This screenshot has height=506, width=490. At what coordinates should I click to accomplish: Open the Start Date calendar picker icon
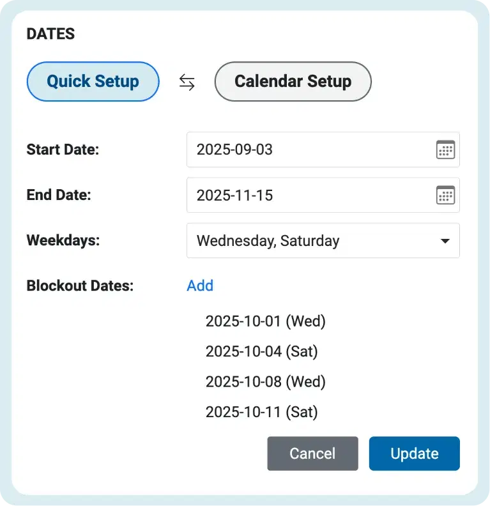445,149
